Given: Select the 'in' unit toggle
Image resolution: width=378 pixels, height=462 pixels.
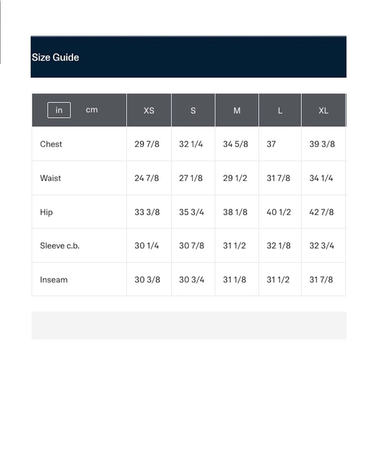Looking at the screenshot, I should click(x=59, y=110).
